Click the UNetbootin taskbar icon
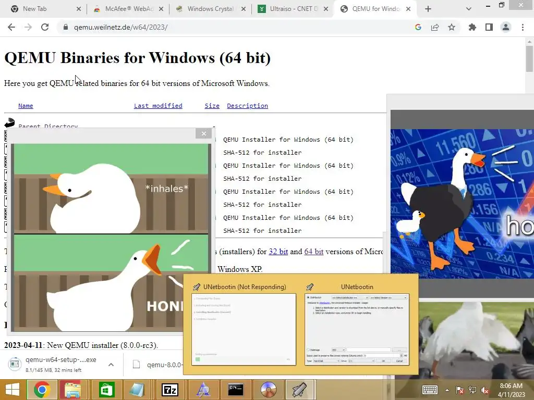 click(x=299, y=390)
